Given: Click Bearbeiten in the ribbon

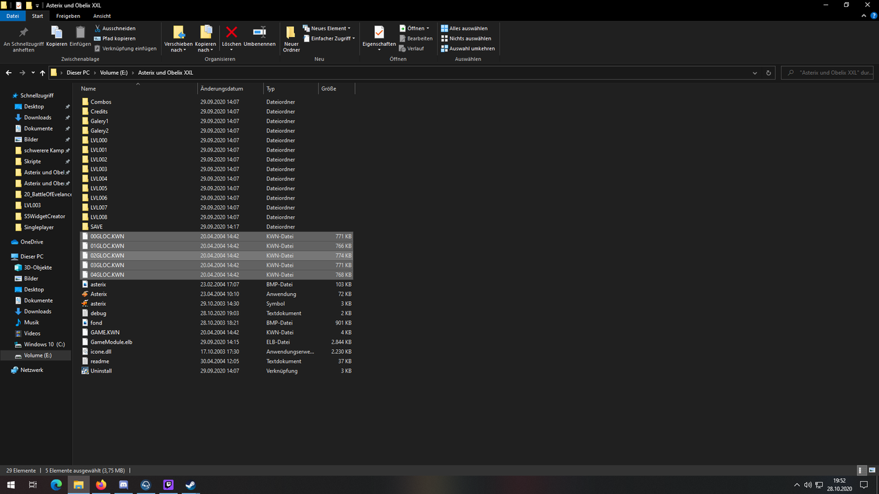Looking at the screenshot, I should click(x=416, y=38).
